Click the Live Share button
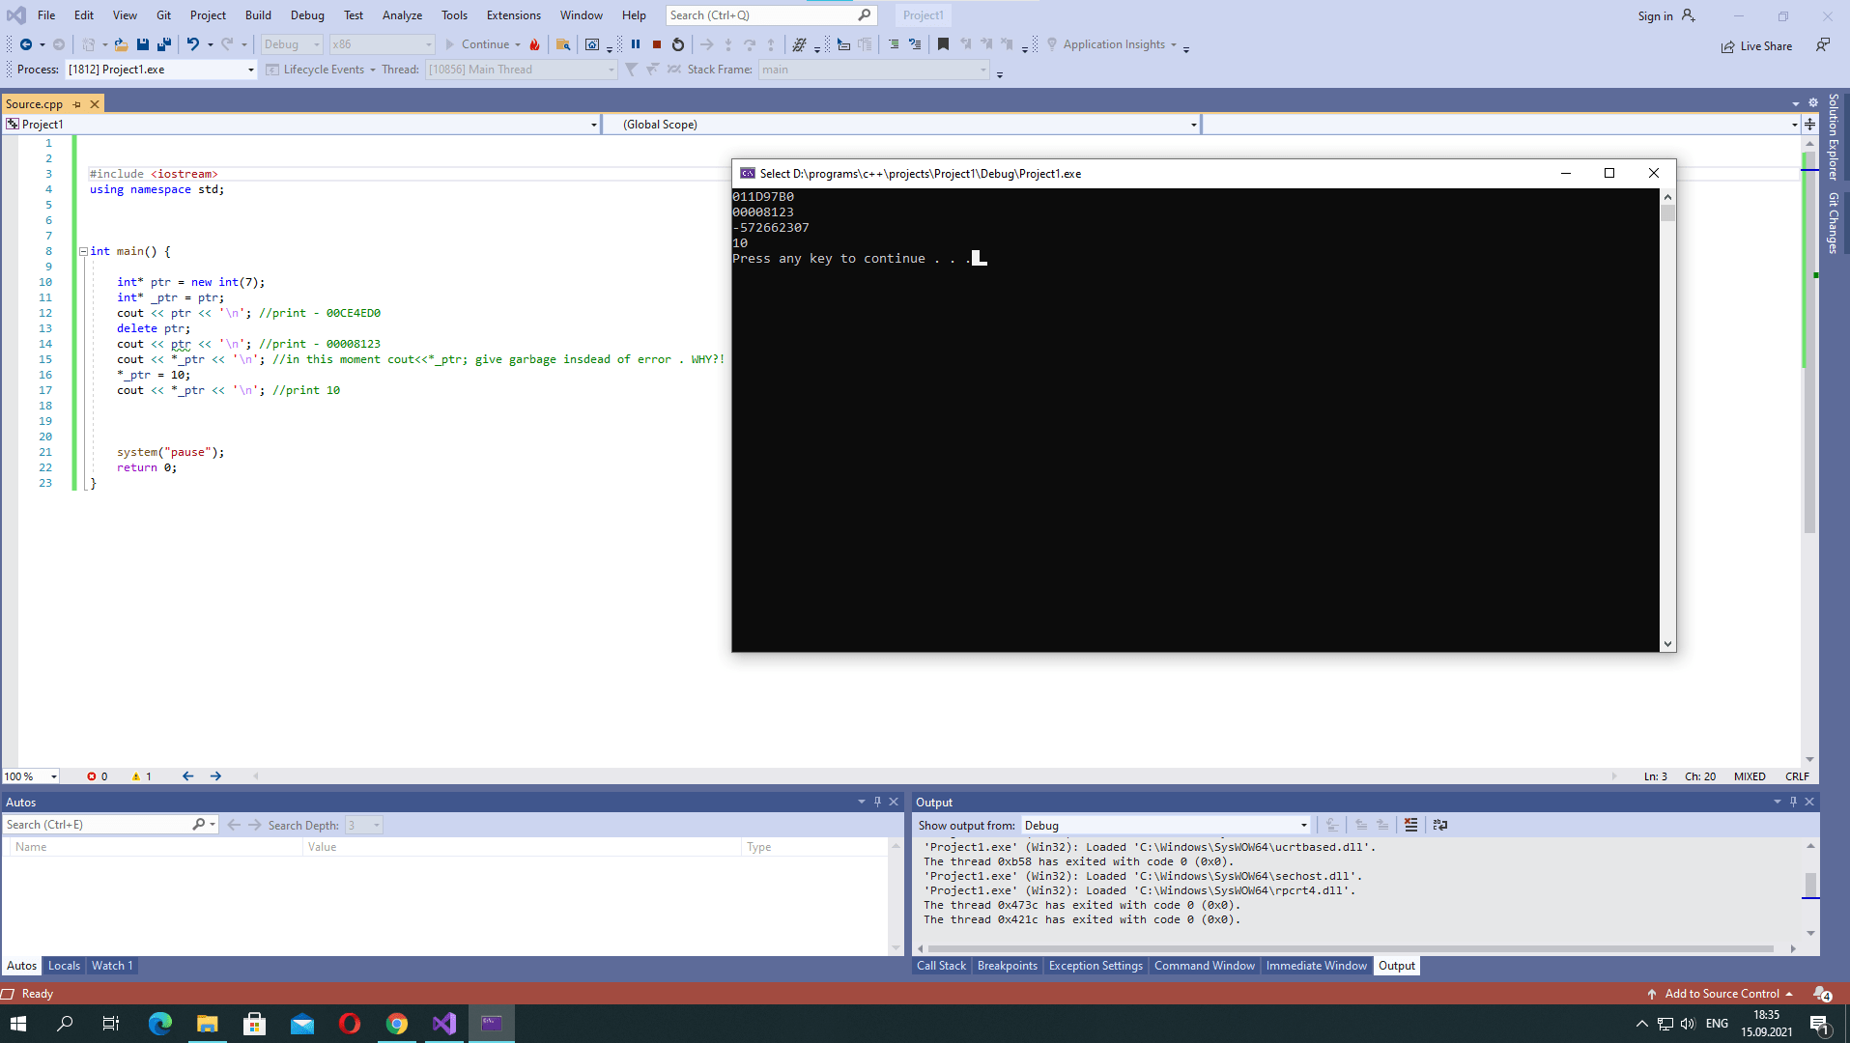The image size is (1850, 1043). (1756, 46)
